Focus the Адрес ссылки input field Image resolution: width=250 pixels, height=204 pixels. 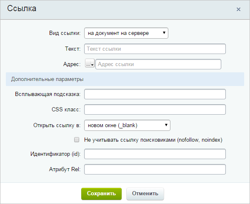coord(158,64)
